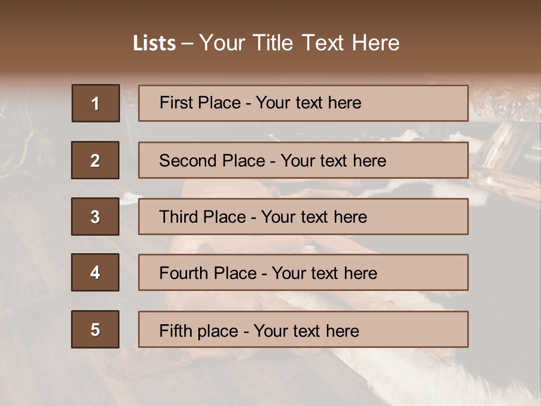Select the First Place text bar
This screenshot has width=541, height=406.
pos(303,103)
